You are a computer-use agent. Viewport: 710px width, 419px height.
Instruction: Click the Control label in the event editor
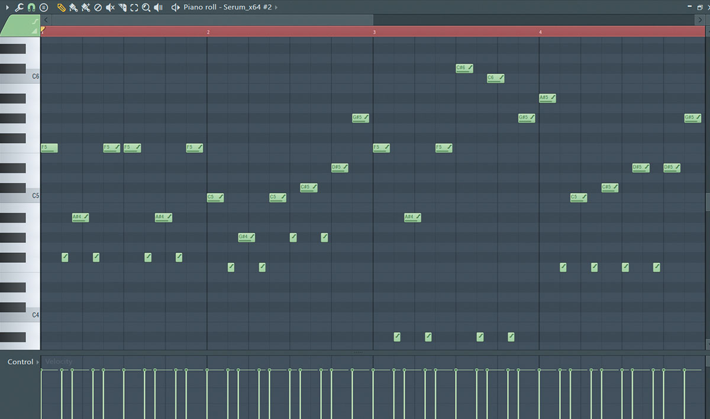(x=20, y=362)
